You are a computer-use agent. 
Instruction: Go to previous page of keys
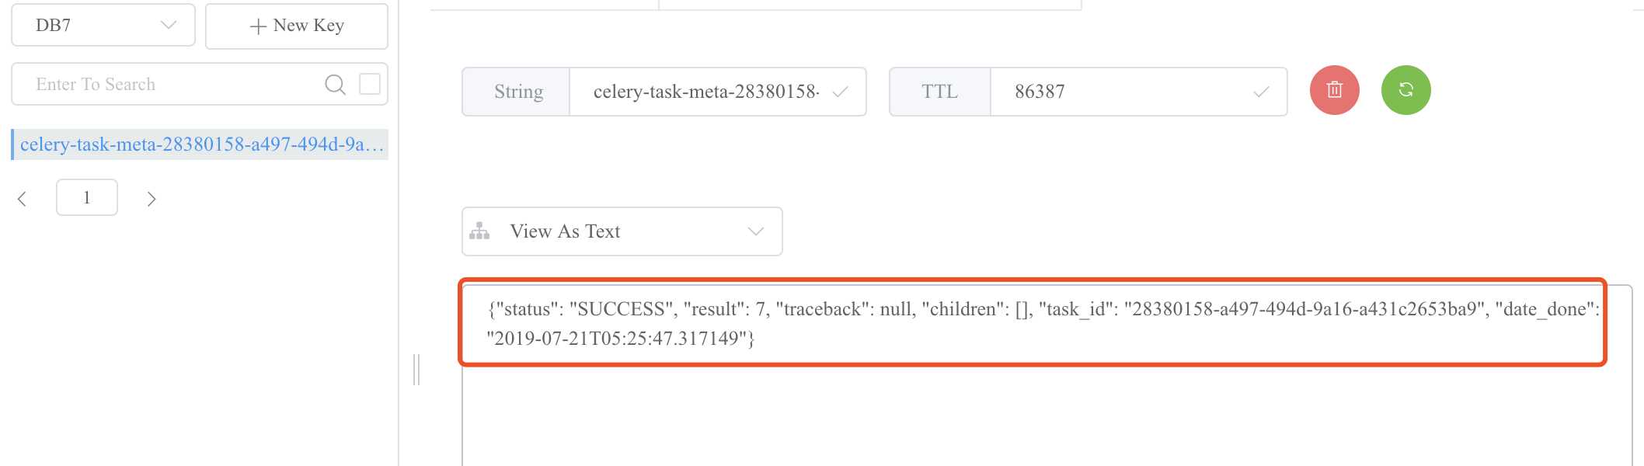tap(22, 199)
